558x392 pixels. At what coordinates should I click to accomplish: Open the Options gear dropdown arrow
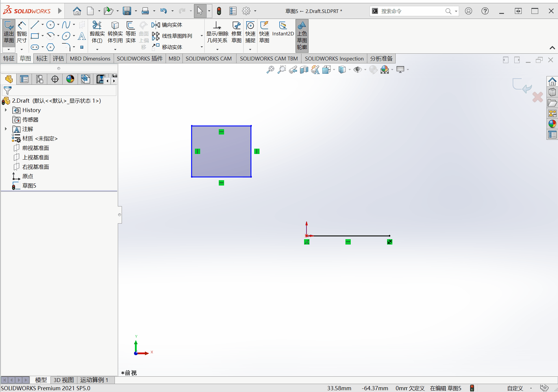[x=255, y=11]
